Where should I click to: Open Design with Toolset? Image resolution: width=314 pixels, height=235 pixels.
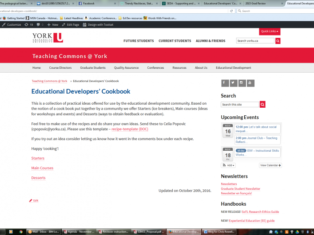tap(98, 24)
